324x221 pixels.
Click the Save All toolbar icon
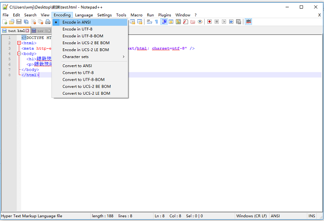pos(26,22)
